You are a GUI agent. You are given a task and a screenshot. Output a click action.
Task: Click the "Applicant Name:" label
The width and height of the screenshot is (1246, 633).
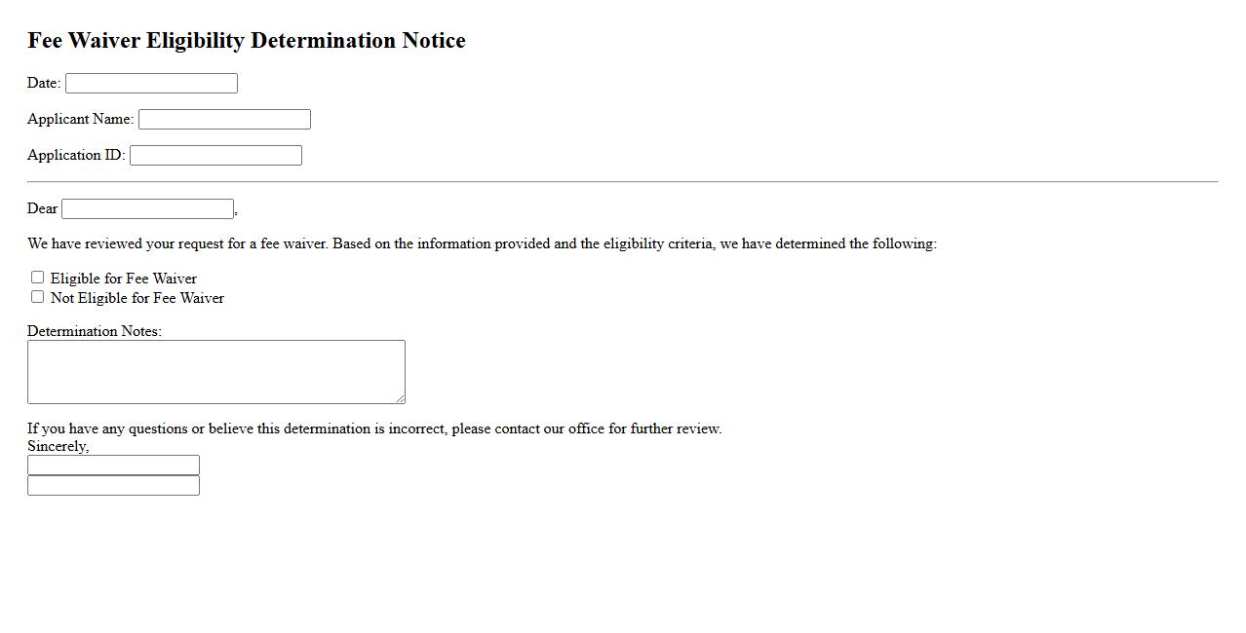80,119
